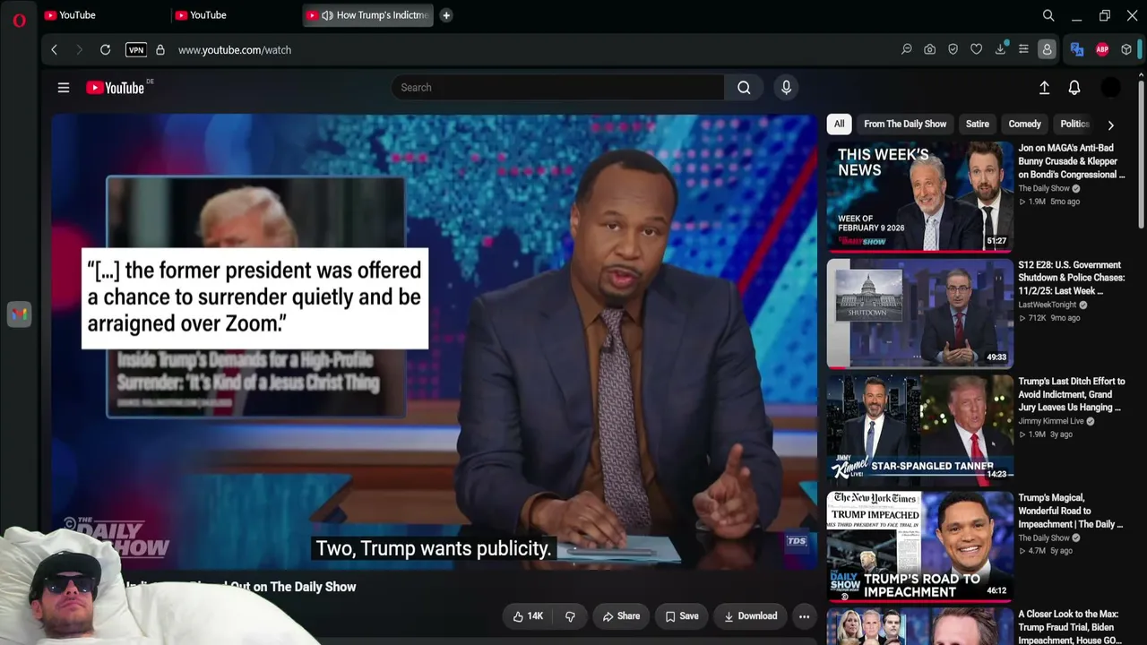Open the Shutdown Last Week Tonight thumbnail
This screenshot has height=645, width=1147.
pyautogui.click(x=920, y=314)
